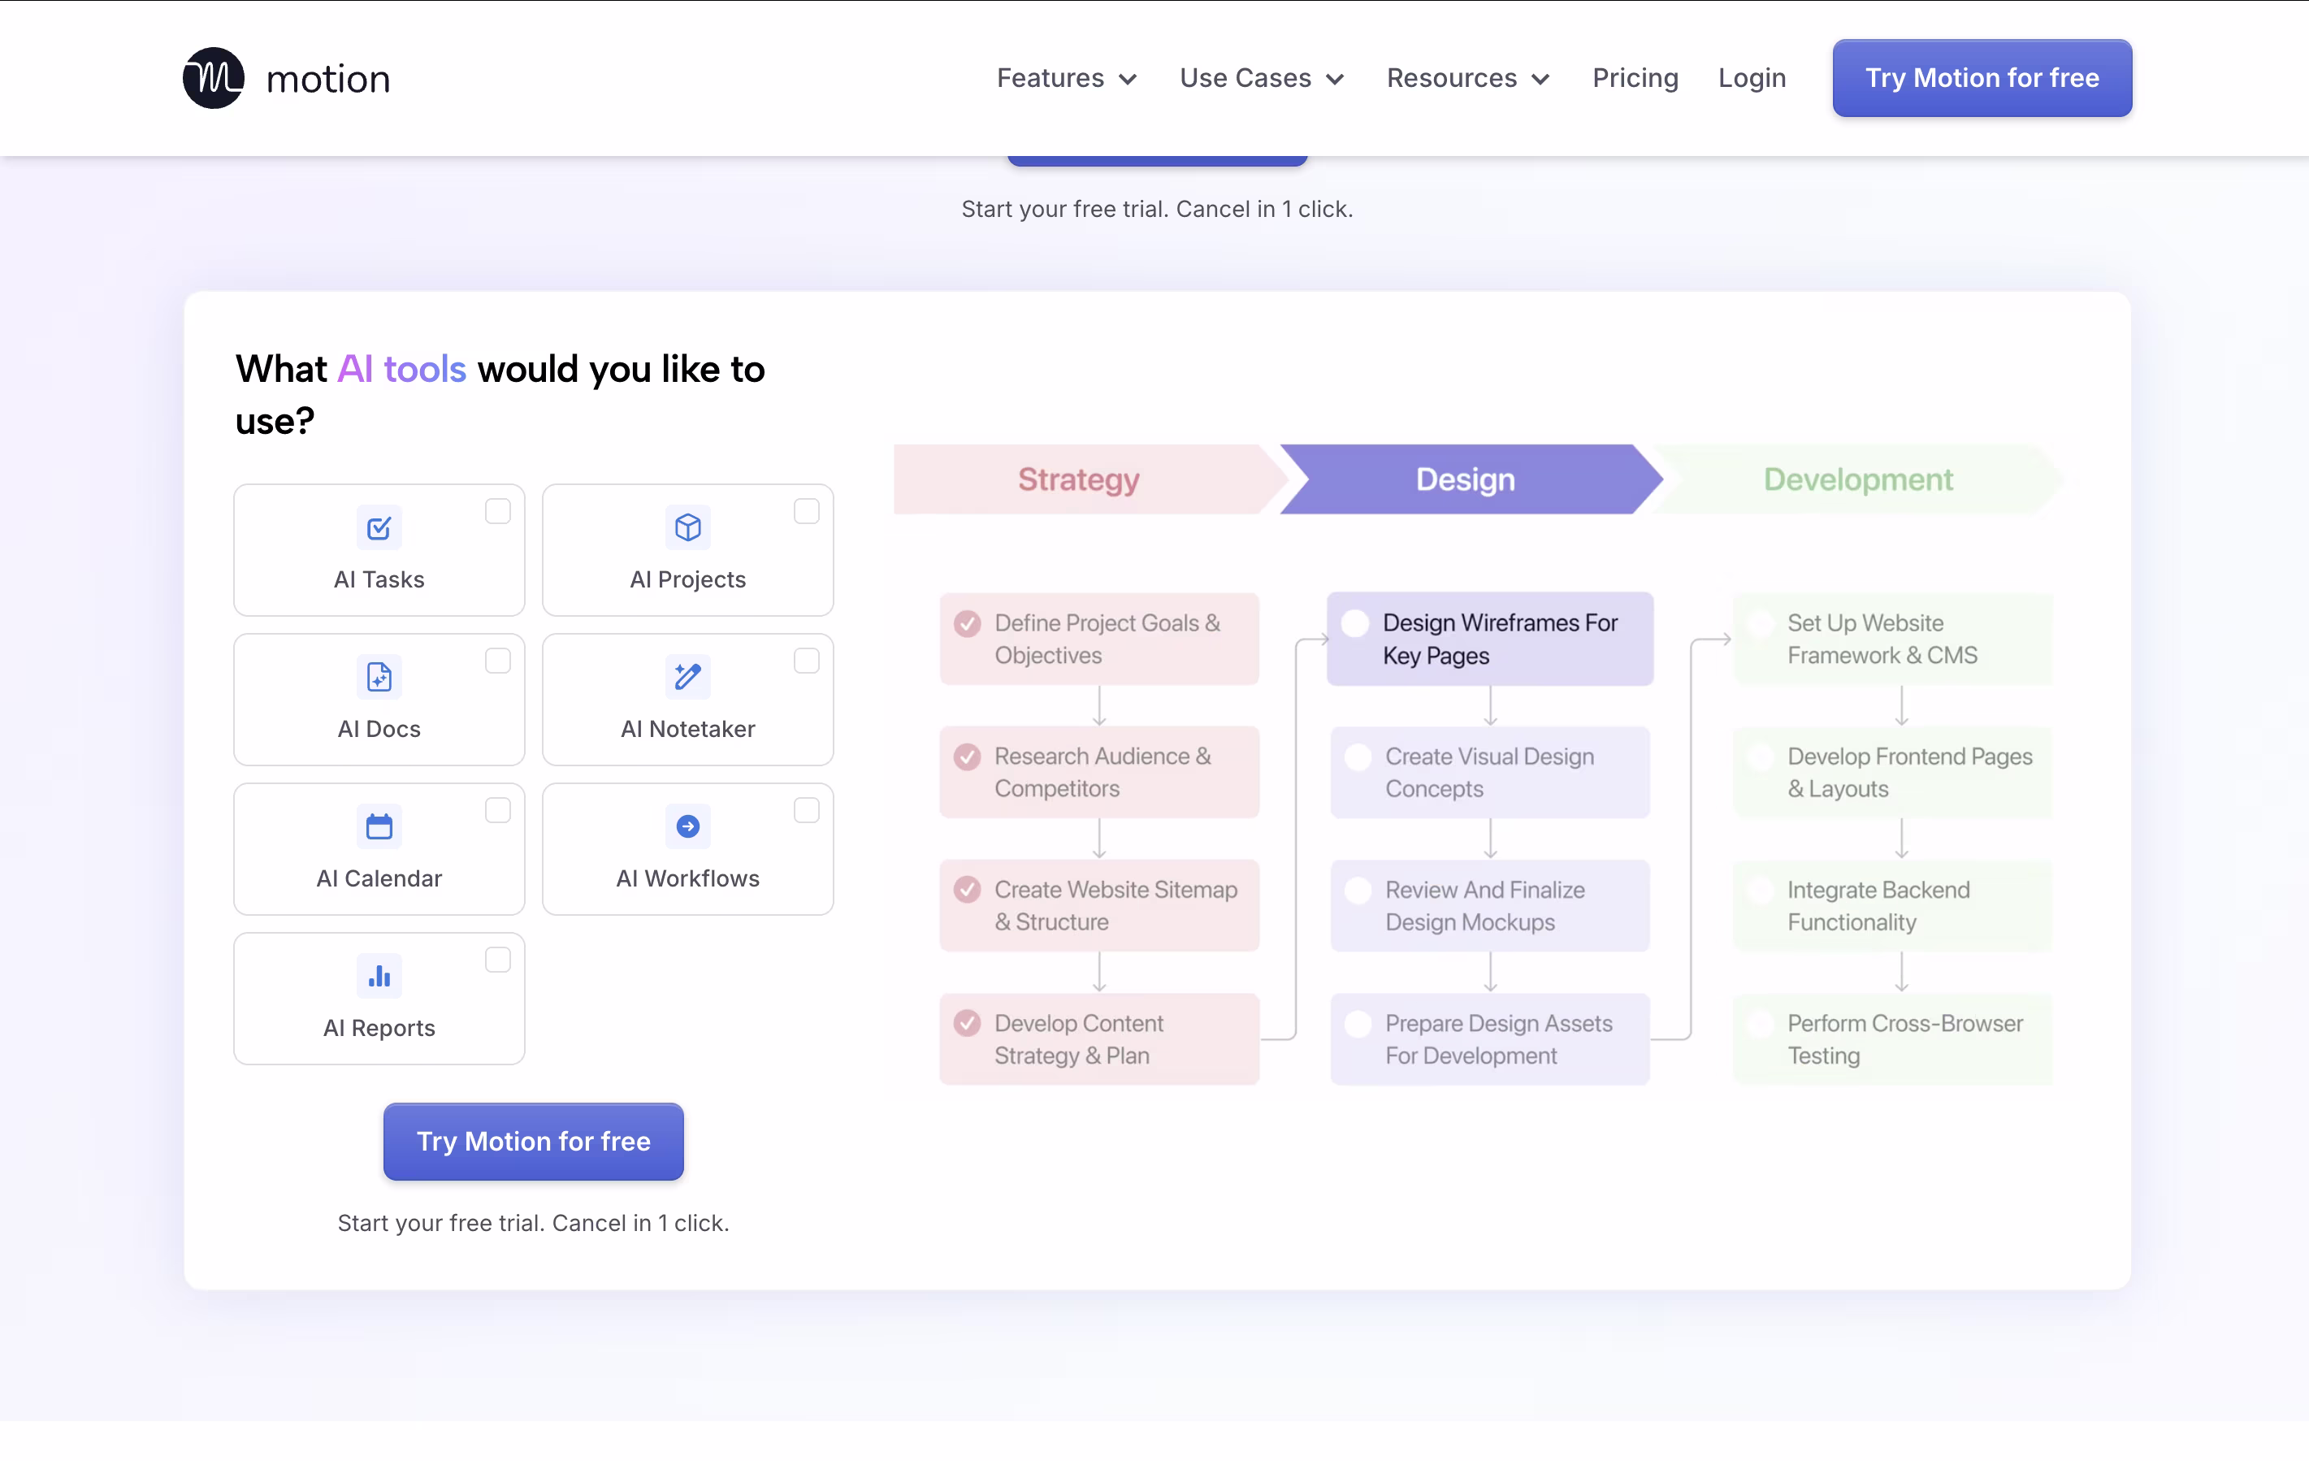2309x1461 pixels.
Task: Expand the Features dropdown menu
Action: point(1066,78)
